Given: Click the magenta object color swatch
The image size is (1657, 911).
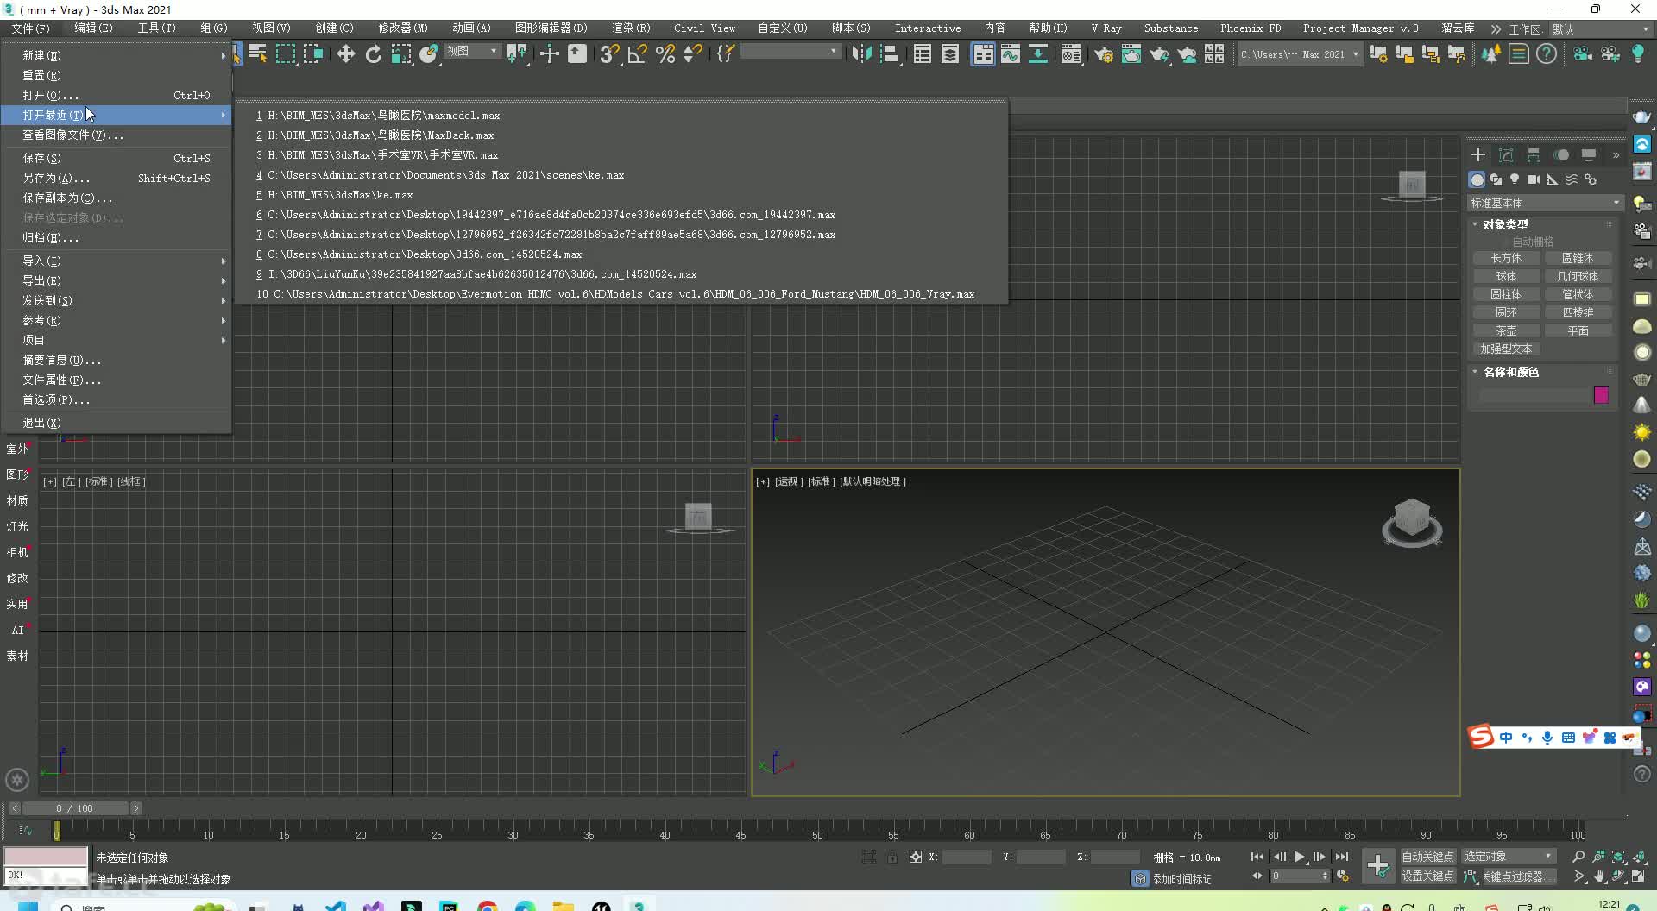Looking at the screenshot, I should pyautogui.click(x=1601, y=395).
